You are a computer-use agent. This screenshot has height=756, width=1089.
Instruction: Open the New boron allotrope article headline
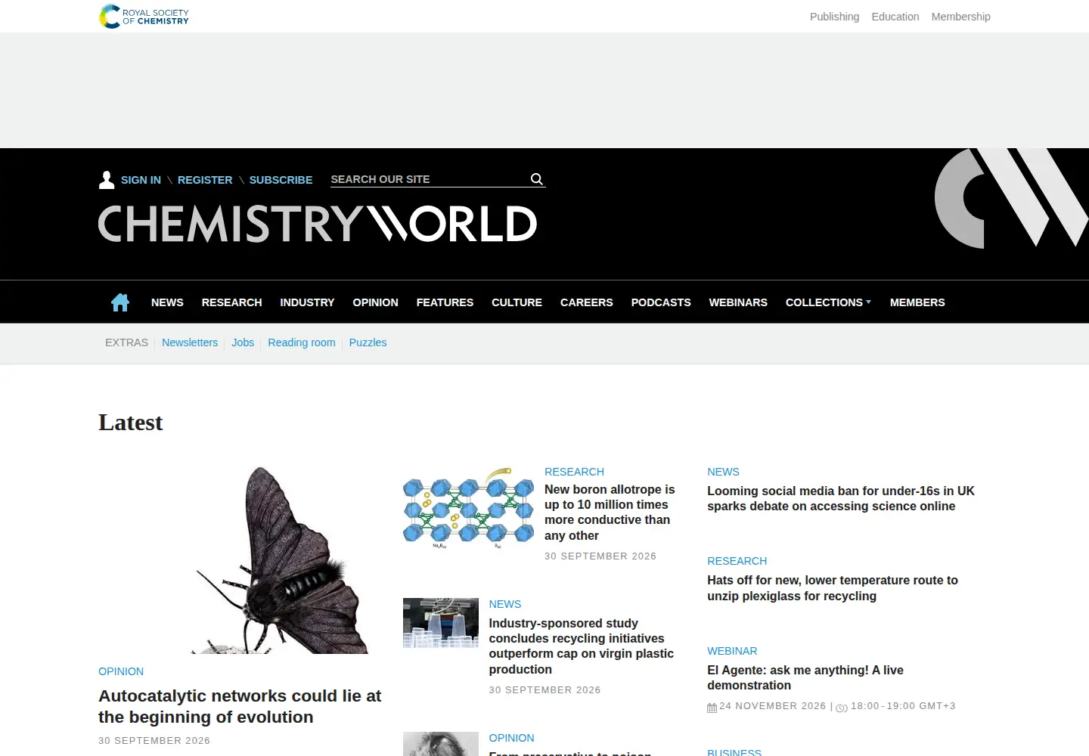coord(610,513)
